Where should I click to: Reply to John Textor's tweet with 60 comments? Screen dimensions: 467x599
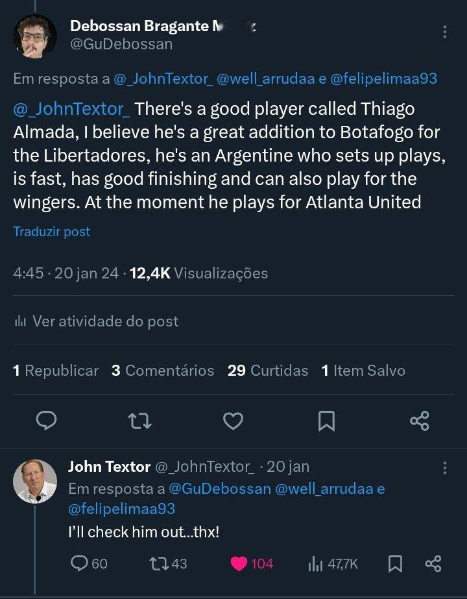click(x=89, y=563)
